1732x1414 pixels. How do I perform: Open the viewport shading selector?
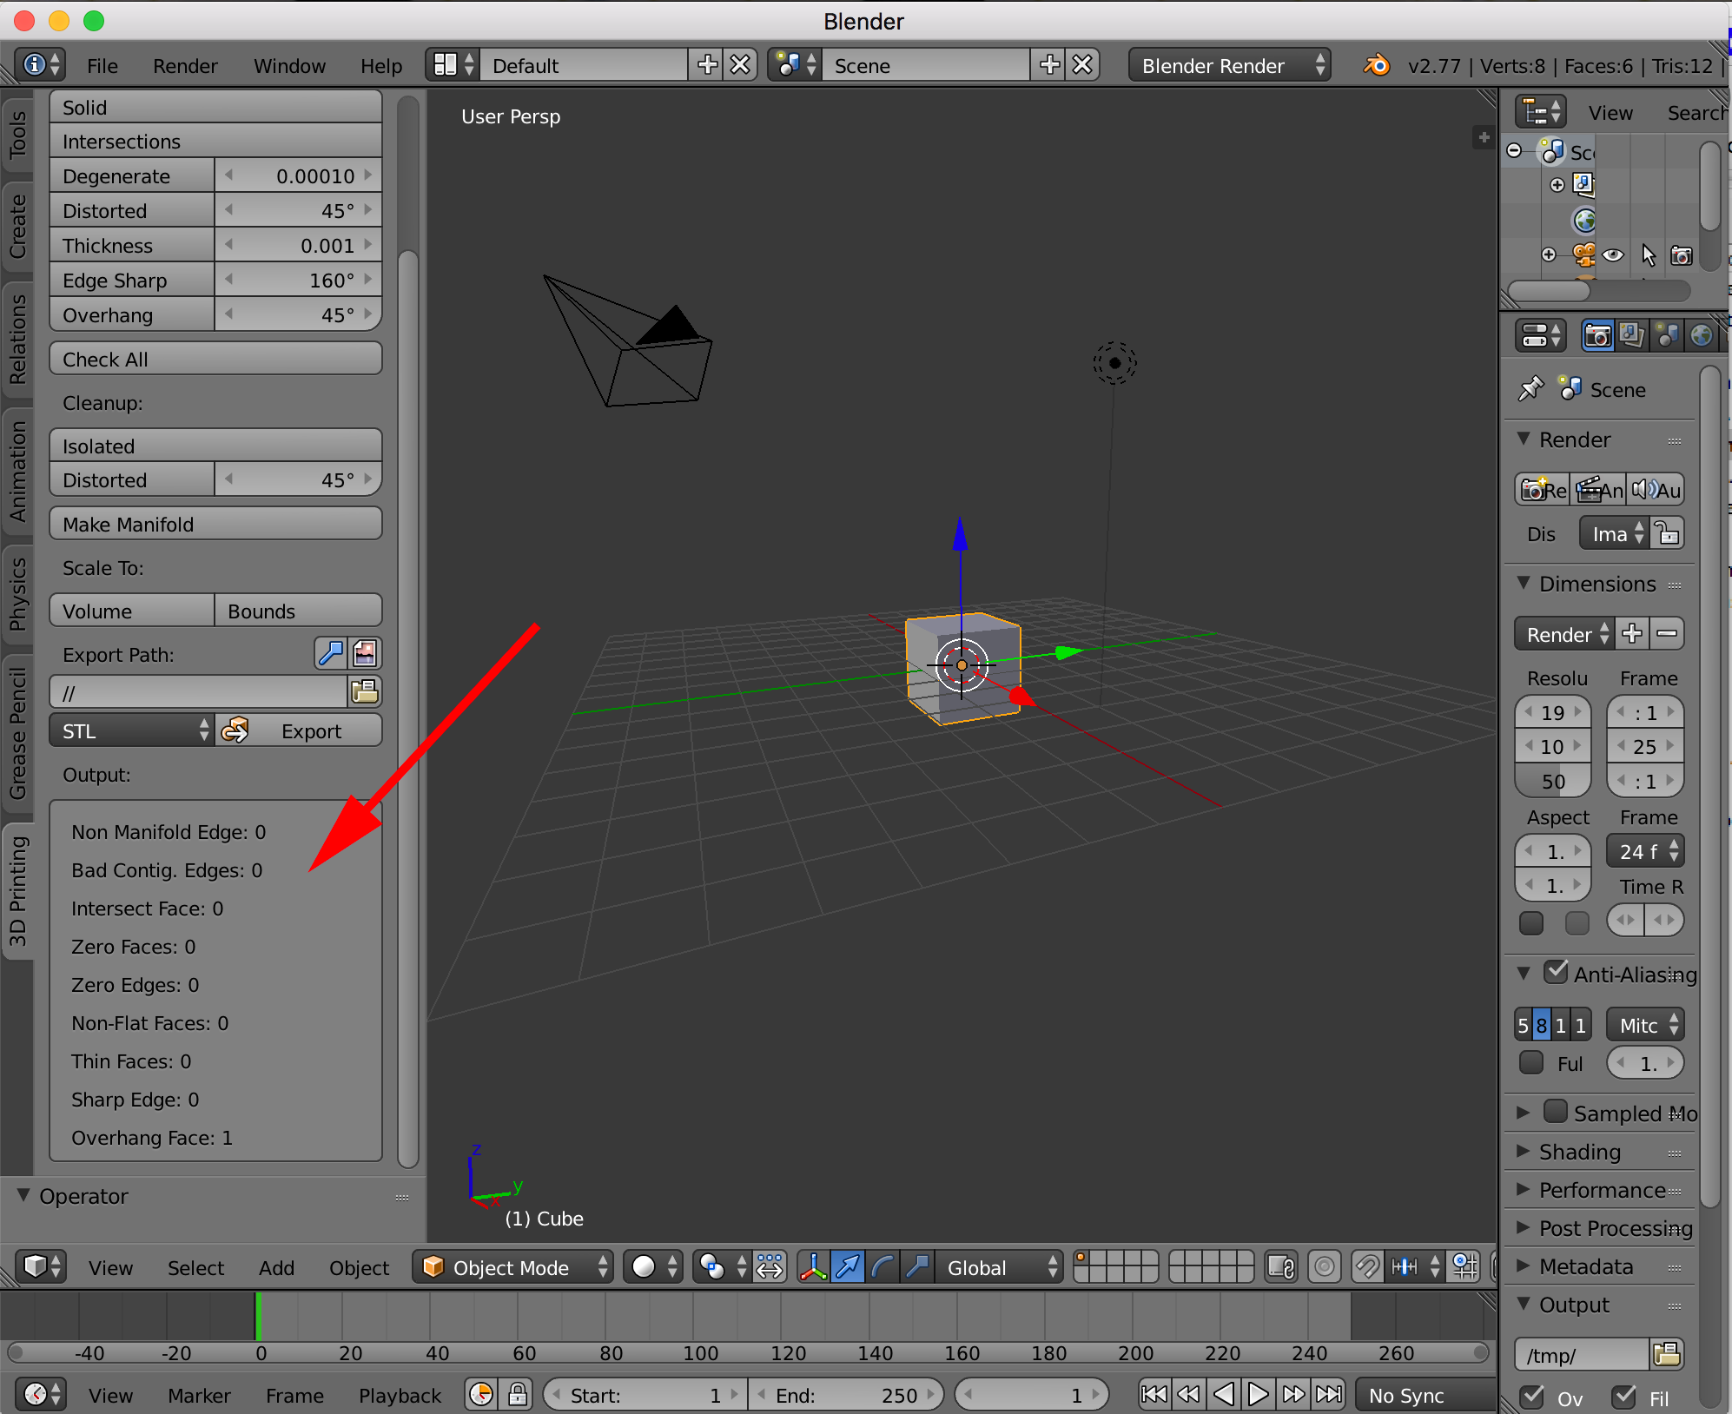[x=653, y=1267]
